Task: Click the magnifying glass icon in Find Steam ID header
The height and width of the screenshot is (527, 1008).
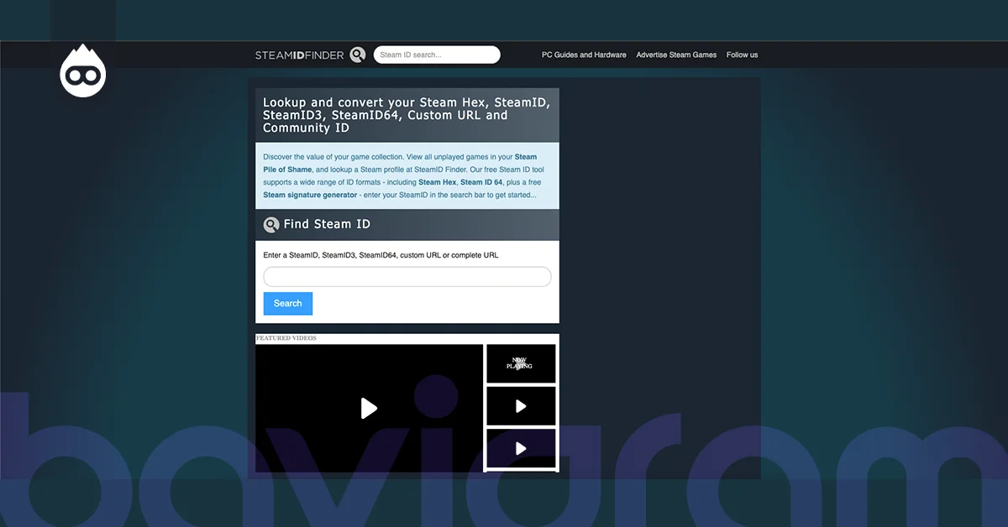Action: [x=271, y=224]
